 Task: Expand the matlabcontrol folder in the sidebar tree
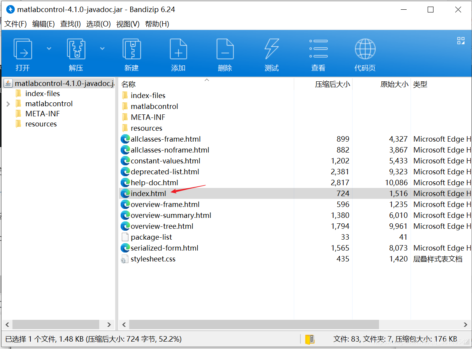[8, 103]
